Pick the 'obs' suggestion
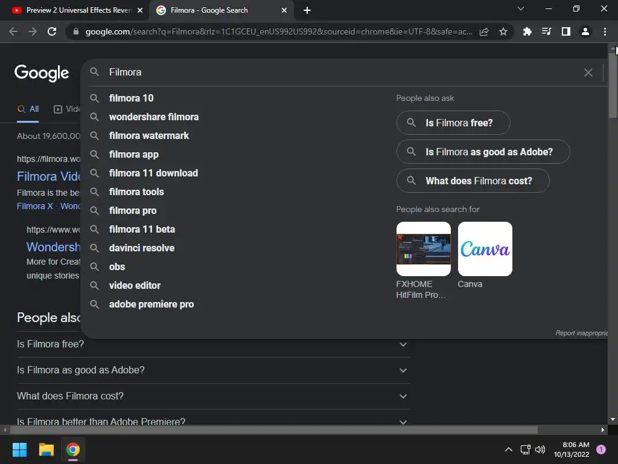This screenshot has width=618, height=464. click(117, 266)
